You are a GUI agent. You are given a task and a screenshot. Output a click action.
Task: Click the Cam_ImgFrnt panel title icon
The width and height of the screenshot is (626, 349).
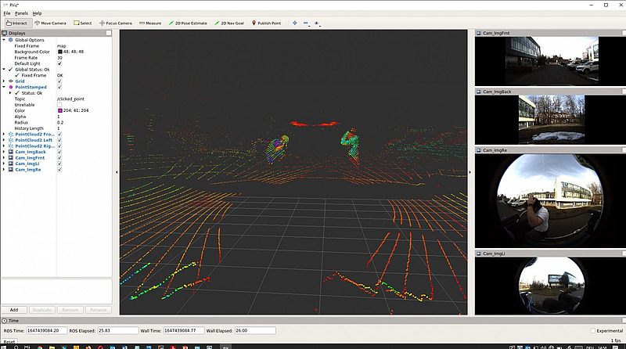tap(479, 33)
